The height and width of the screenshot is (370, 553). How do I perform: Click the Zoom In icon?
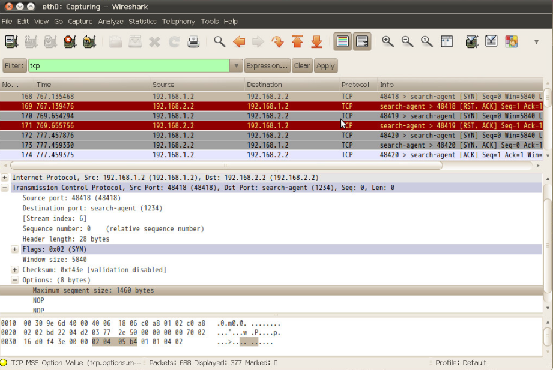(x=388, y=42)
